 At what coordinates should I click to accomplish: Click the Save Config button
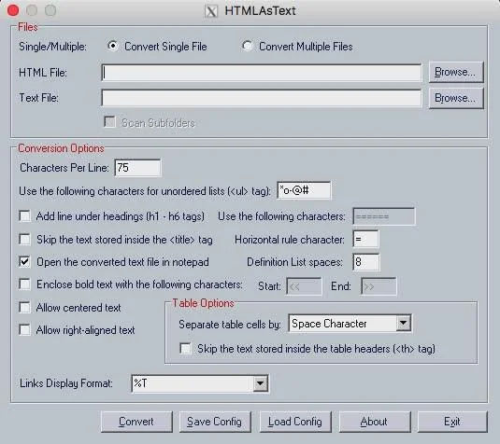(215, 422)
